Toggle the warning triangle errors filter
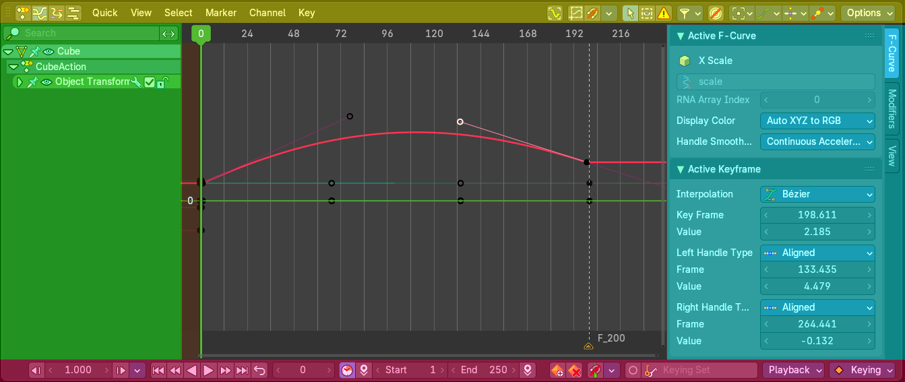The image size is (905, 382). tap(664, 13)
